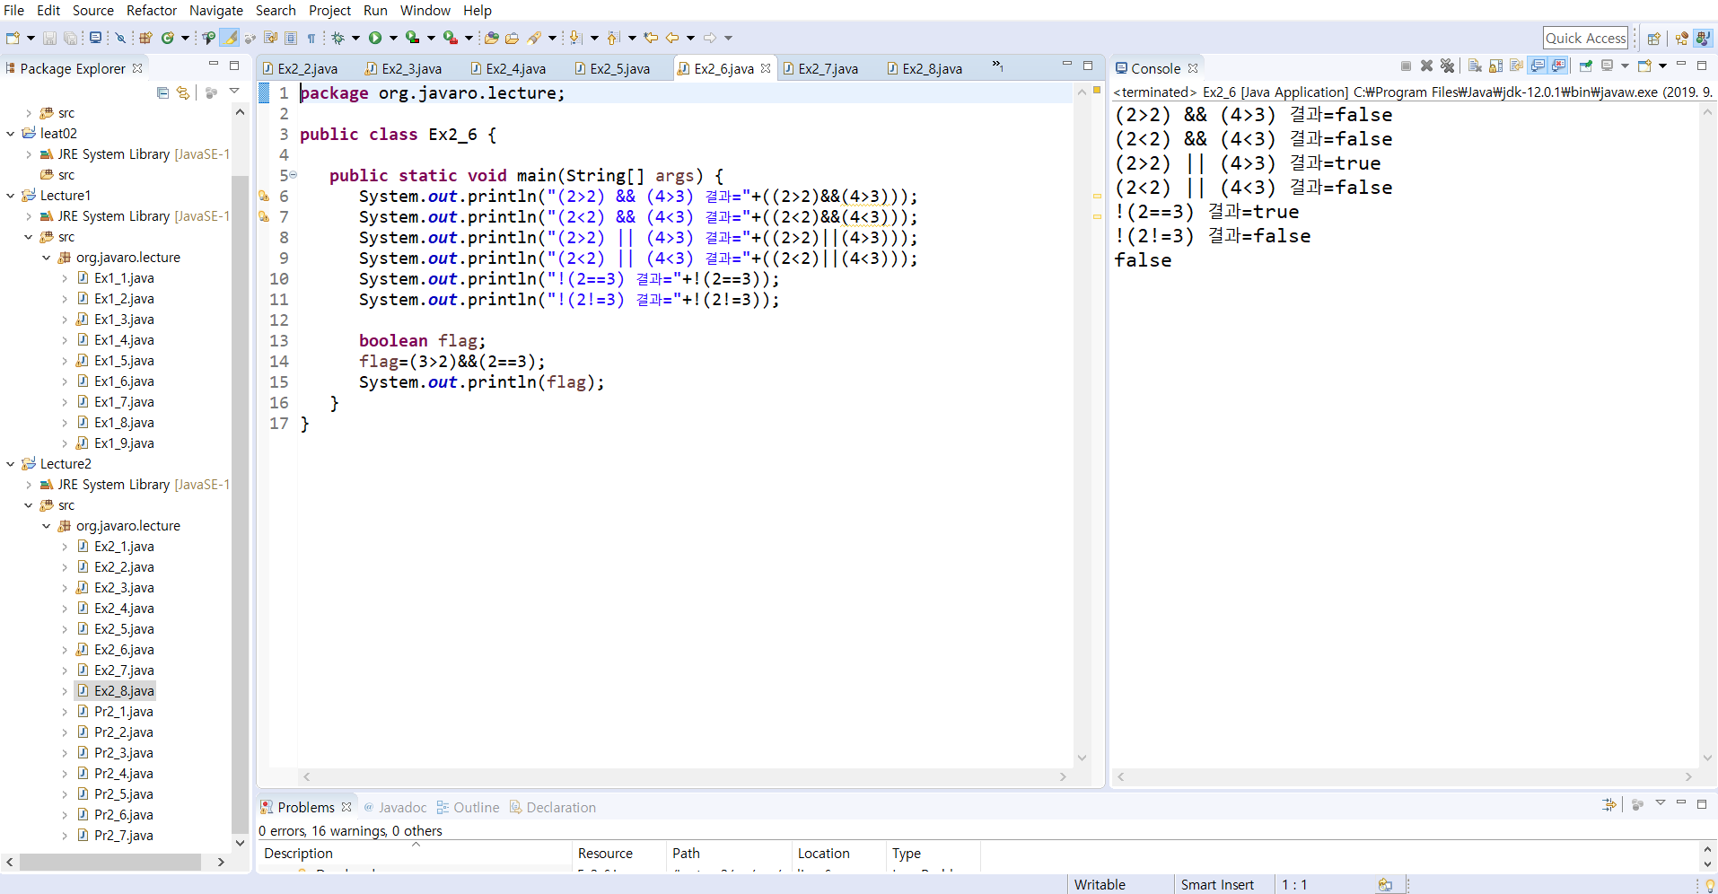This screenshot has height=894, width=1718.
Task: Click the Open Console icon
Action: [x=1645, y=66]
